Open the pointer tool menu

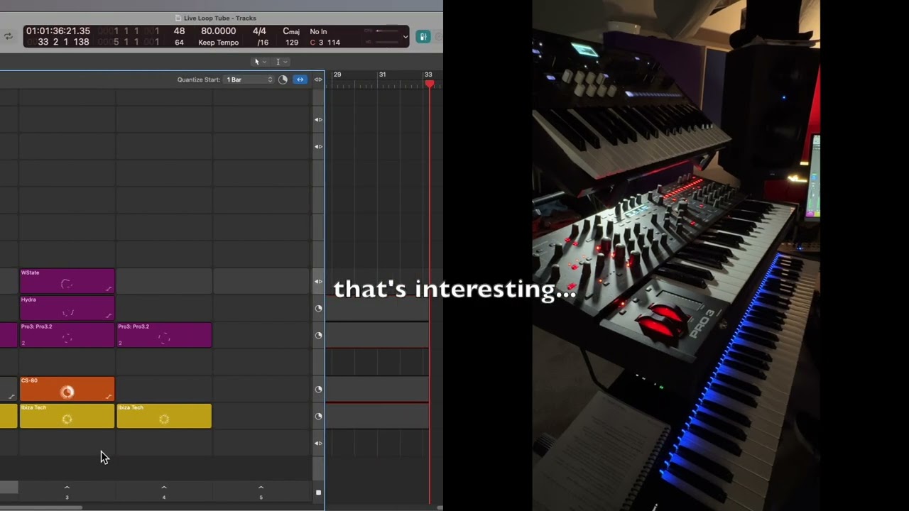pyautogui.click(x=260, y=62)
